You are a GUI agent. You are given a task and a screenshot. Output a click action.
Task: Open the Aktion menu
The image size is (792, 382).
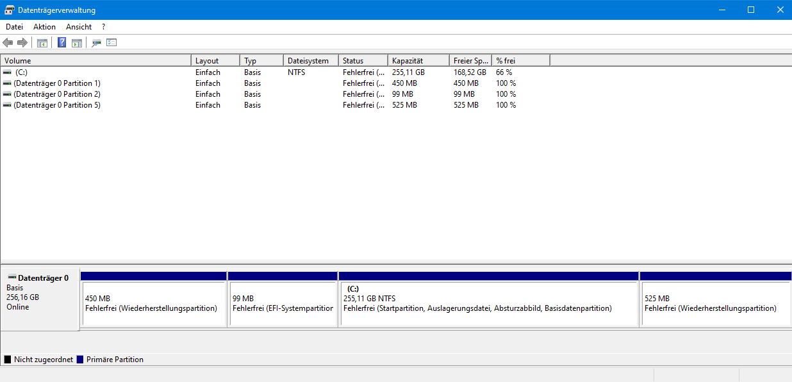coord(45,27)
